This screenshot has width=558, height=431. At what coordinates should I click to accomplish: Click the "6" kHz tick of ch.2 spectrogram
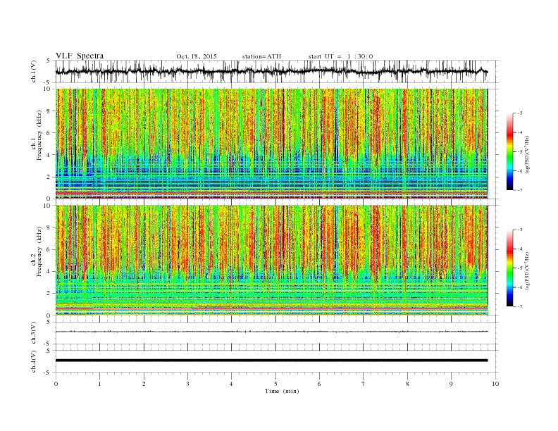click(49, 249)
